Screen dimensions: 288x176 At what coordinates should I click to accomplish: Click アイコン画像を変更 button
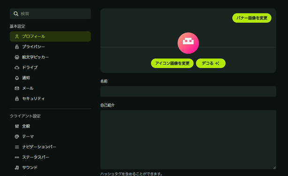pyautogui.click(x=172, y=63)
